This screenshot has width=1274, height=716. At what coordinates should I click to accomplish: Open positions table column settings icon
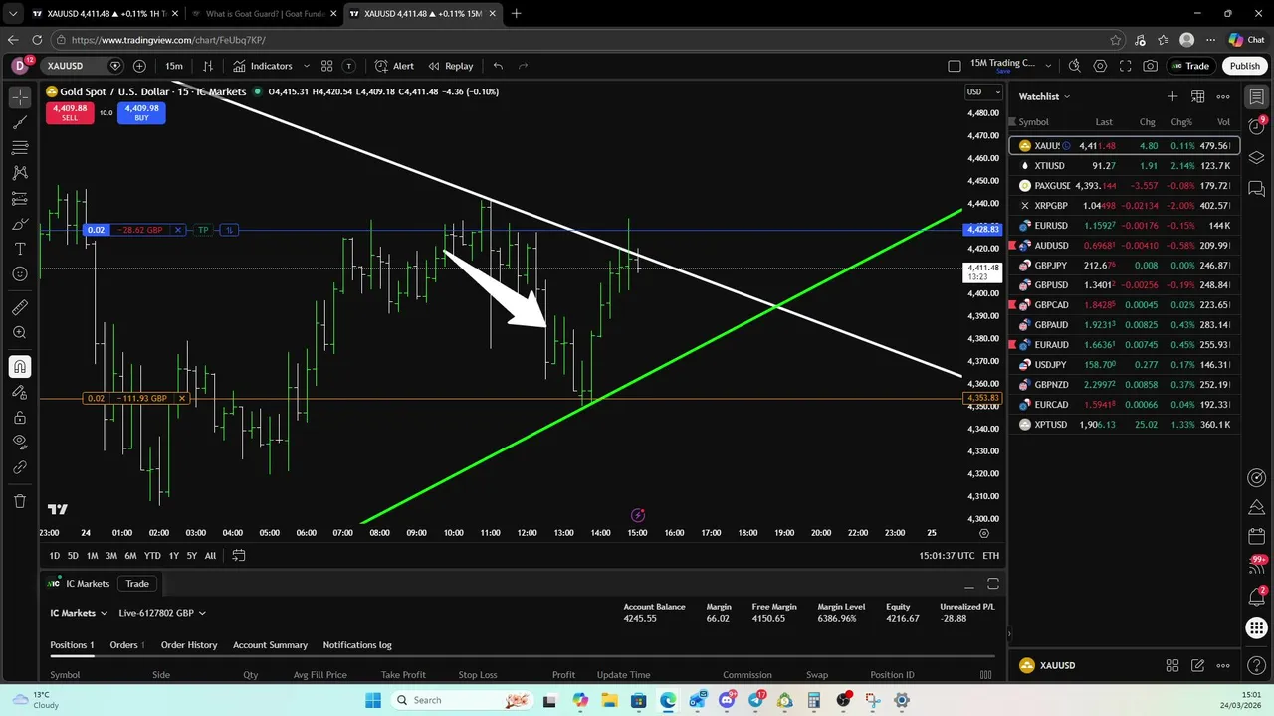(985, 674)
